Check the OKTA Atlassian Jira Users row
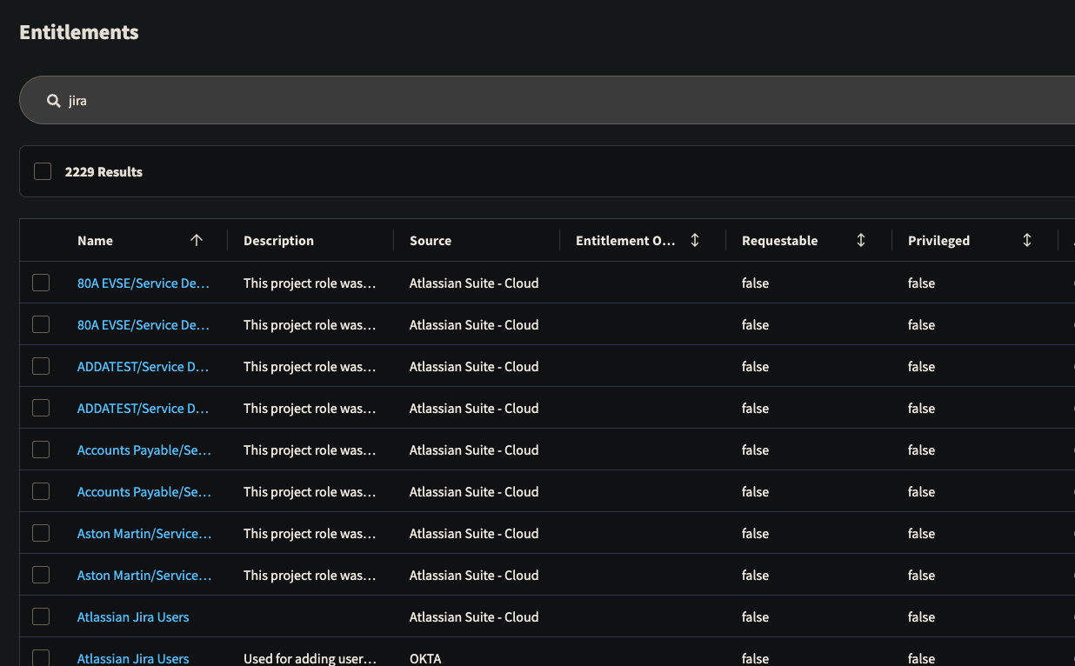Image resolution: width=1075 pixels, height=666 pixels. tap(41, 658)
